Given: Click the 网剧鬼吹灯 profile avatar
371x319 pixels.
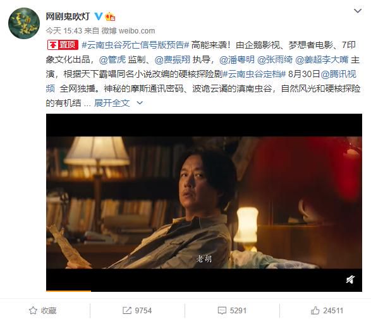Looking at the screenshot, I should pos(24,23).
